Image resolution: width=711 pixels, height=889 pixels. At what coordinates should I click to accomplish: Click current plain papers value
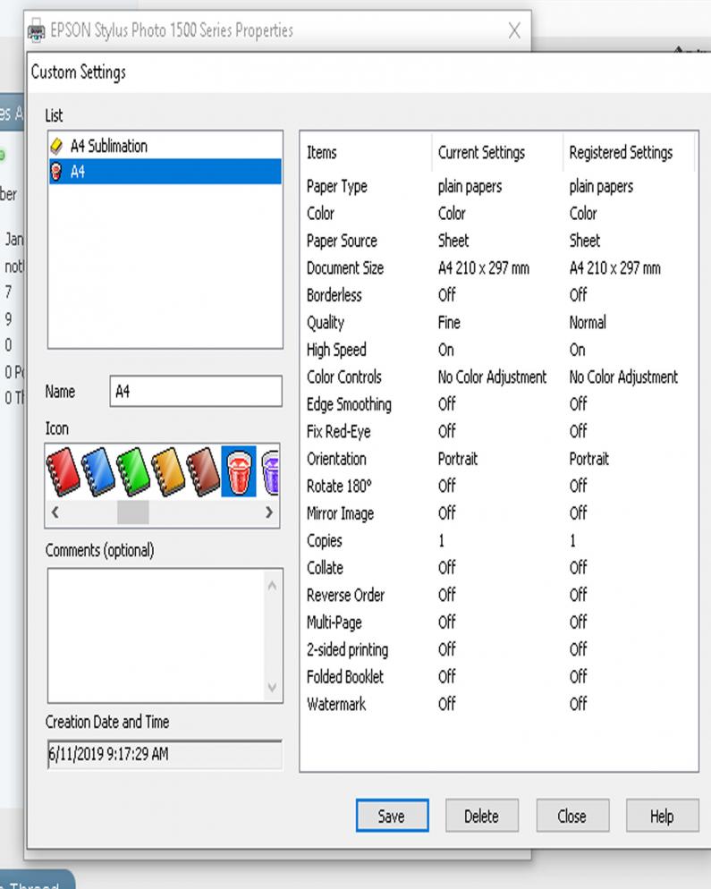click(x=470, y=187)
